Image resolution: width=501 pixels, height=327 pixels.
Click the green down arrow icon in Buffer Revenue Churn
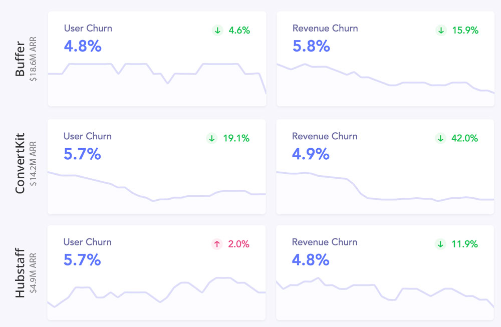coord(441,31)
